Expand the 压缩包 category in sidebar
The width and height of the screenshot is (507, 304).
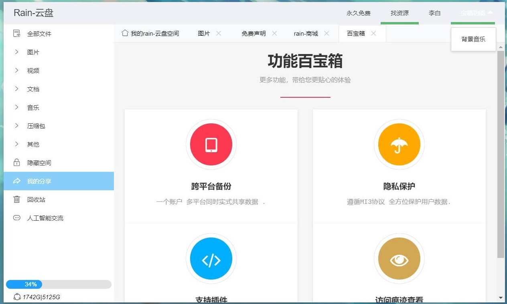coord(36,126)
